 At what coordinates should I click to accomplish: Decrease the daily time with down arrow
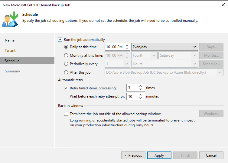pyautogui.click(x=127, y=49)
